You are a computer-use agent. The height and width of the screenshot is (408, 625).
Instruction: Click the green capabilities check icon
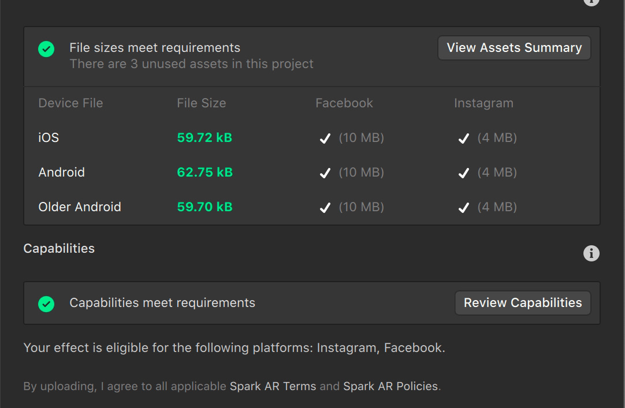(46, 304)
